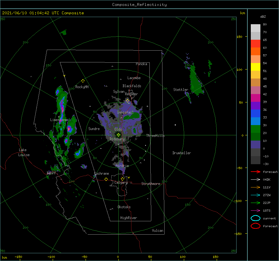The width and height of the screenshot is (279, 261).
Task: Select the Lacombe label
Action: [134, 78]
